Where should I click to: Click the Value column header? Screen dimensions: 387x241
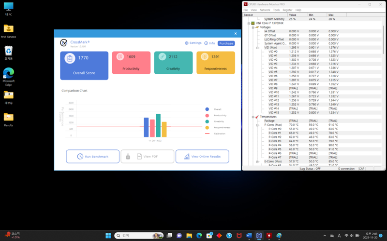pyautogui.click(x=298, y=15)
